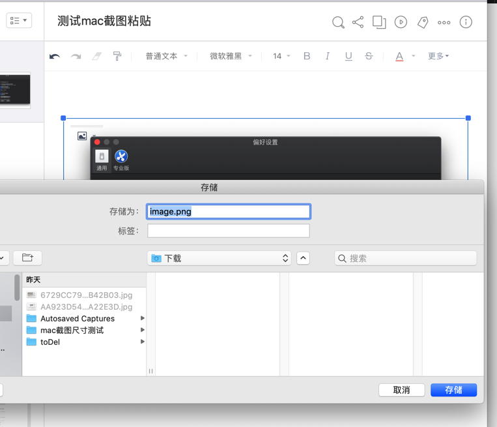Viewport: 497px width, 427px height.
Task: Open the duplicate window icon in header
Action: pos(379,22)
